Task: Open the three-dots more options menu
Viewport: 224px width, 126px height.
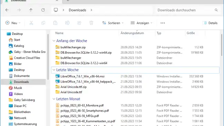Action: (x=163, y=23)
